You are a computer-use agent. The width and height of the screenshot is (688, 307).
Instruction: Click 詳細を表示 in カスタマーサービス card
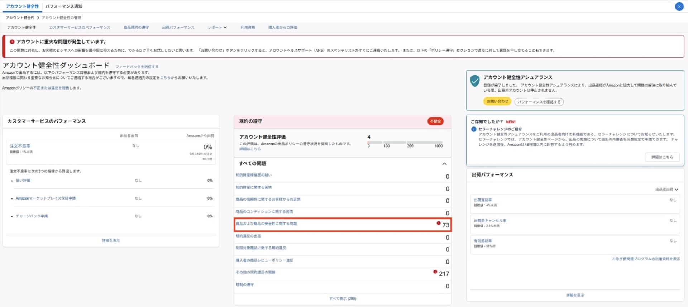111,241
